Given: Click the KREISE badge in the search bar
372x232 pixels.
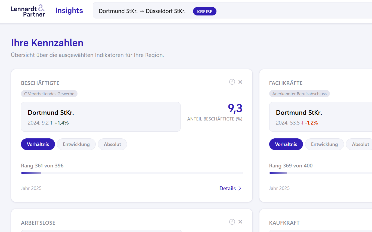Looking at the screenshot, I should tap(205, 11).
